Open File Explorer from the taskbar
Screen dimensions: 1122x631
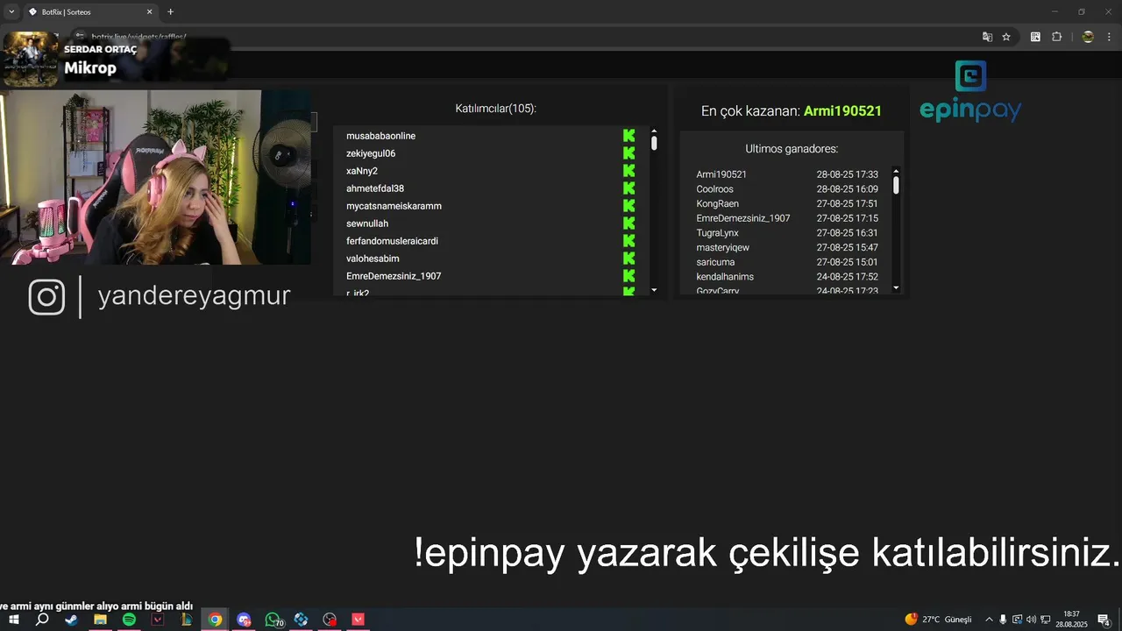click(100, 620)
